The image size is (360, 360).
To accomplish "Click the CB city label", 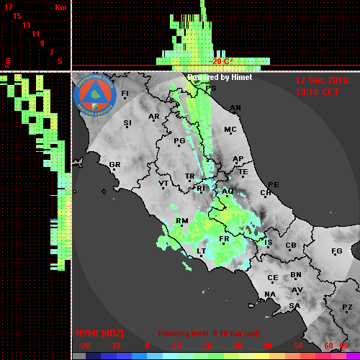I will pyautogui.click(x=291, y=246).
